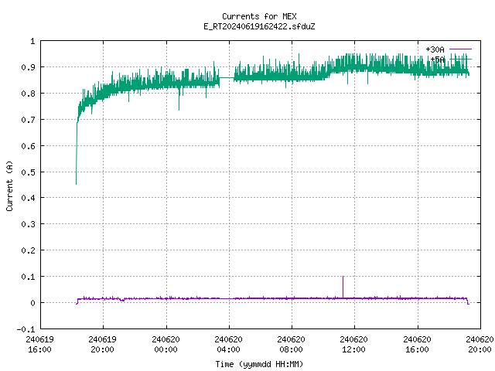
Task: Click the x-axis label '240619 16:00'
Action: [x=39, y=344]
